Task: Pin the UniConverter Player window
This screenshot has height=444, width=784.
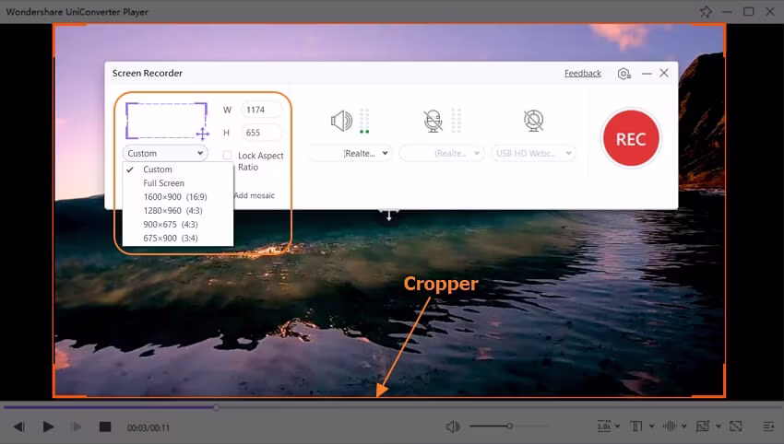Action: 706,11
